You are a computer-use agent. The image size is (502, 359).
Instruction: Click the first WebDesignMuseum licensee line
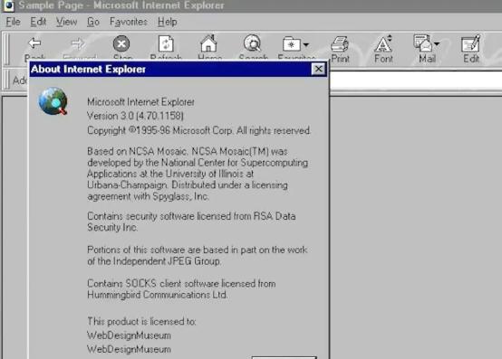point(129,335)
